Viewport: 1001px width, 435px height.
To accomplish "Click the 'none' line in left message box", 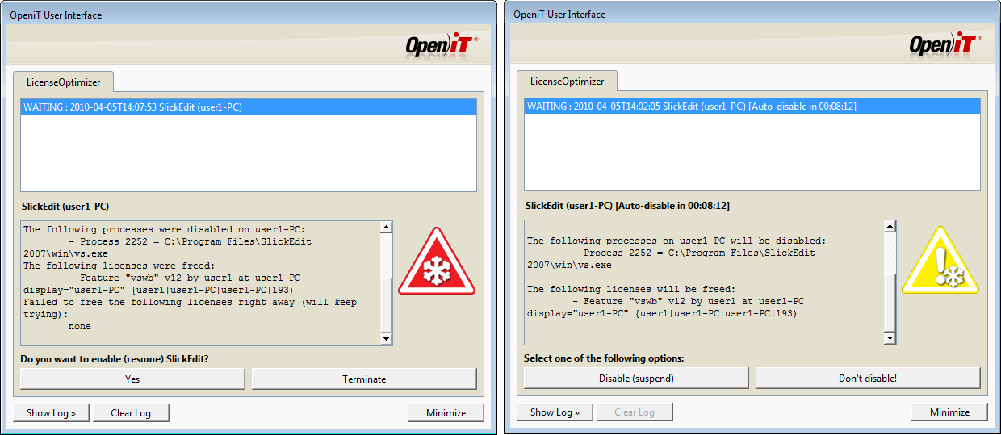I will coord(79,327).
